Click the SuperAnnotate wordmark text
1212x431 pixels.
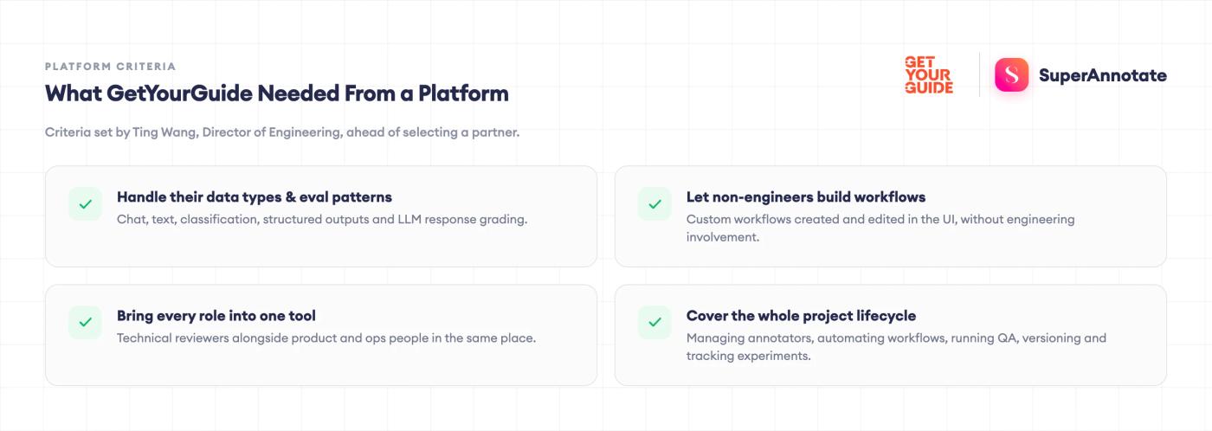(1102, 75)
